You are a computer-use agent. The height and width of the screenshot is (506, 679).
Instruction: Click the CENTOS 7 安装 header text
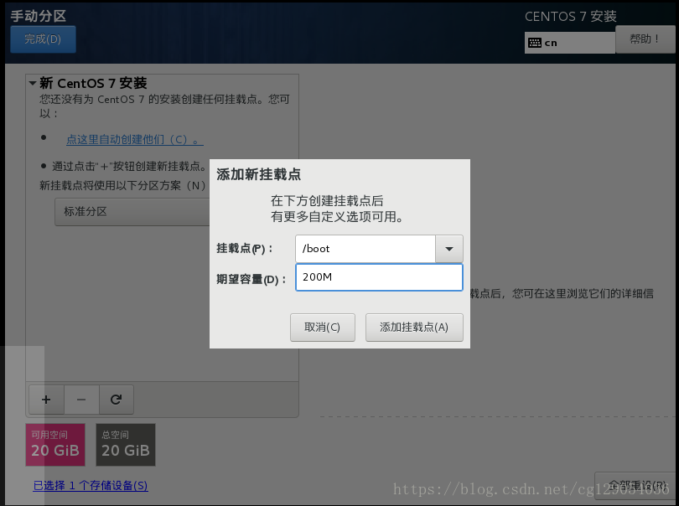(571, 17)
